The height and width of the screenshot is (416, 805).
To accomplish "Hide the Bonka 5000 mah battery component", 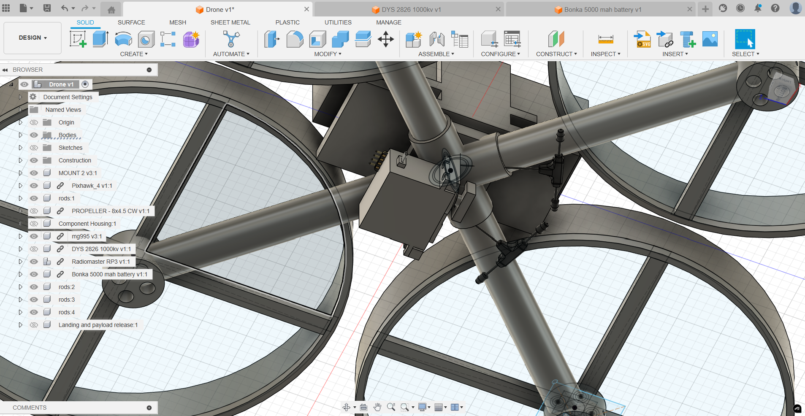I will coord(34,274).
